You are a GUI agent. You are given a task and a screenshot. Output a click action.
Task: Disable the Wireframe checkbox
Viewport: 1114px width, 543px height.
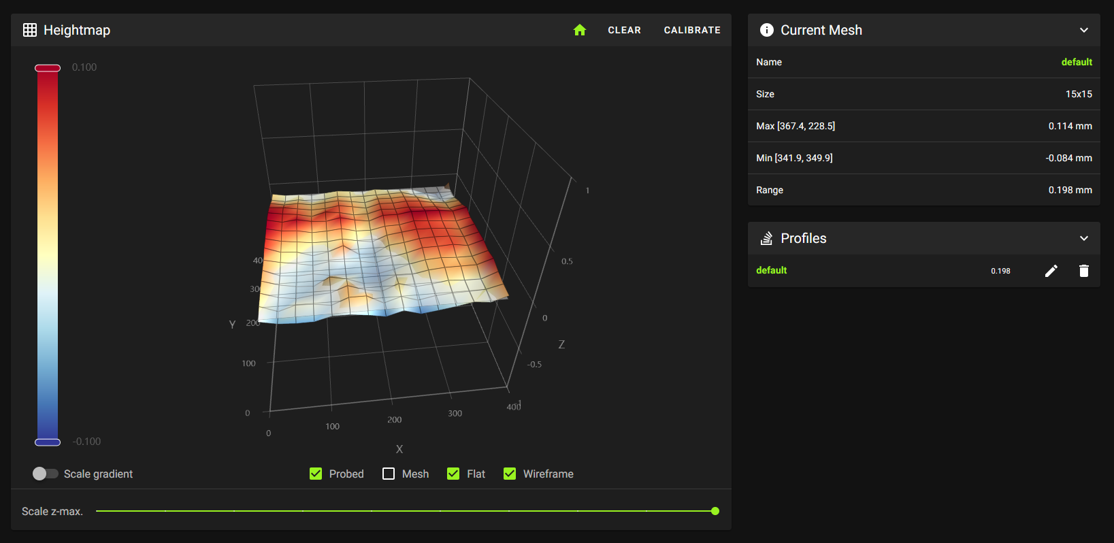pos(510,474)
